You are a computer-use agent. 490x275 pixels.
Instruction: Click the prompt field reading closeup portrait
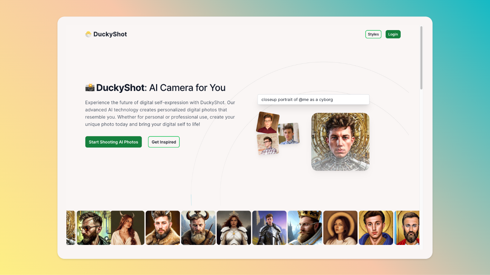click(x=313, y=100)
